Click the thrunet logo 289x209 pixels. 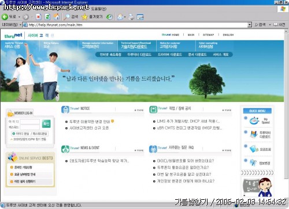click(13, 35)
